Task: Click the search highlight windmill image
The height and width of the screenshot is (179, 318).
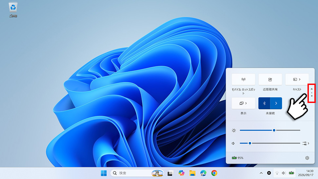Action: [x=157, y=173]
